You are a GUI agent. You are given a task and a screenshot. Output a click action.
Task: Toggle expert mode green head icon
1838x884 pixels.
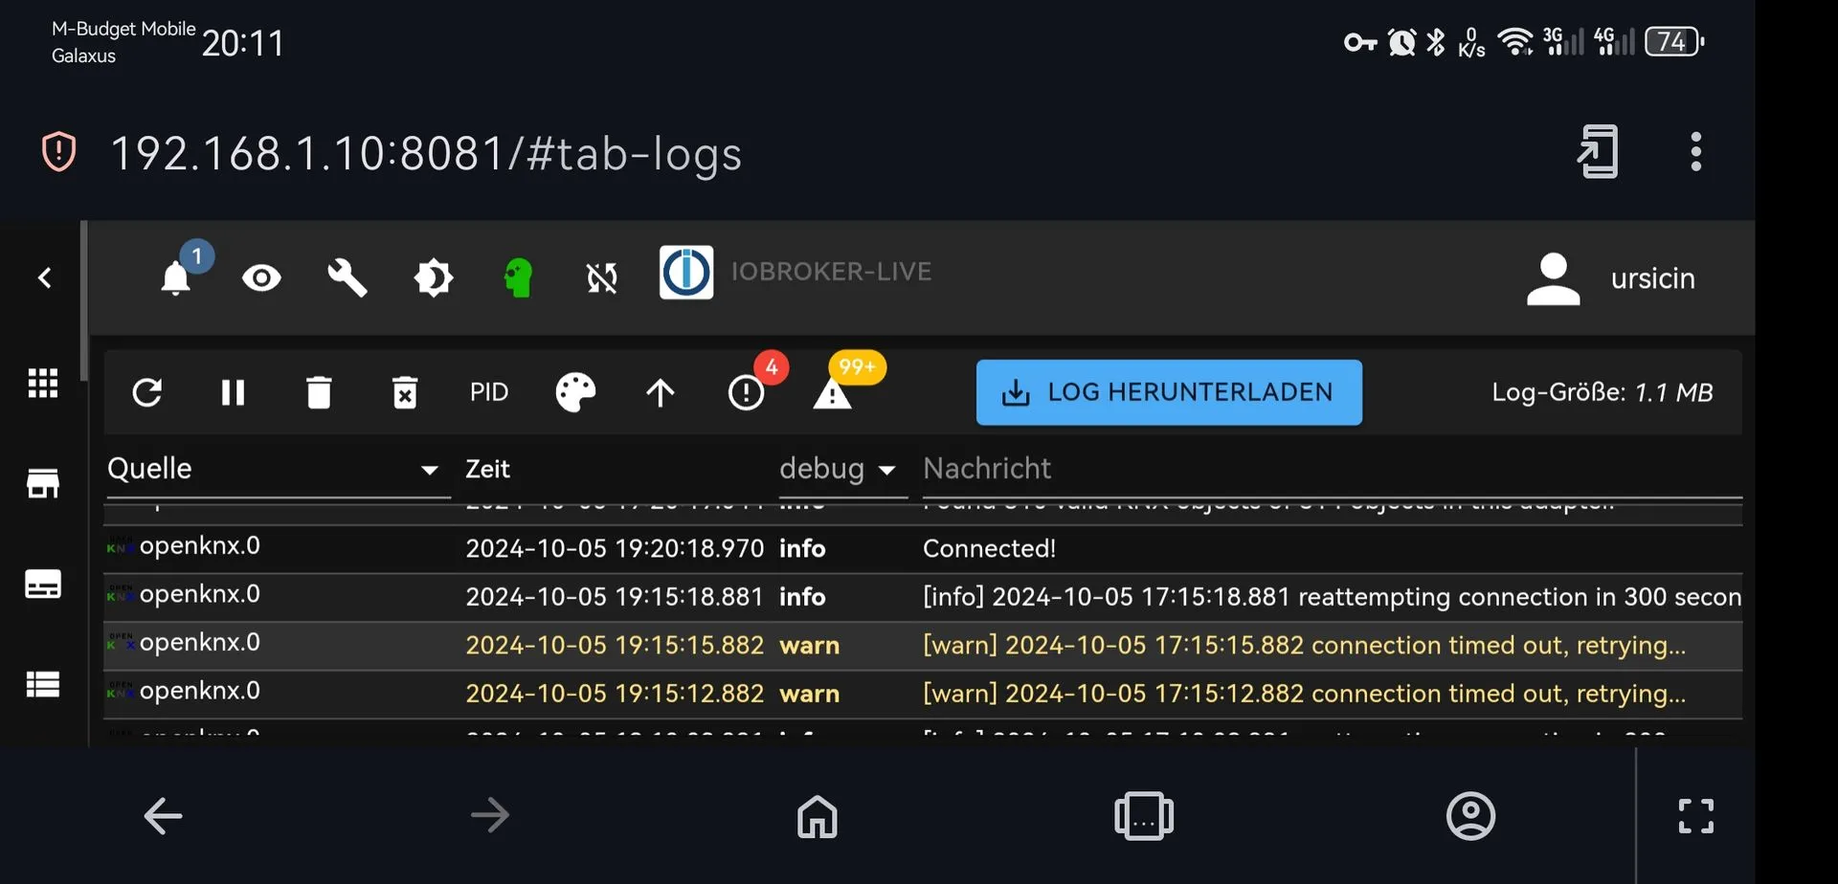518,278
